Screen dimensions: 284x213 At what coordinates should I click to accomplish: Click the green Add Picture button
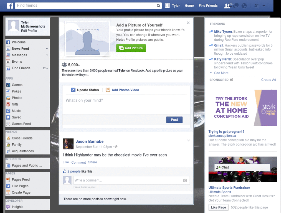coord(131,48)
